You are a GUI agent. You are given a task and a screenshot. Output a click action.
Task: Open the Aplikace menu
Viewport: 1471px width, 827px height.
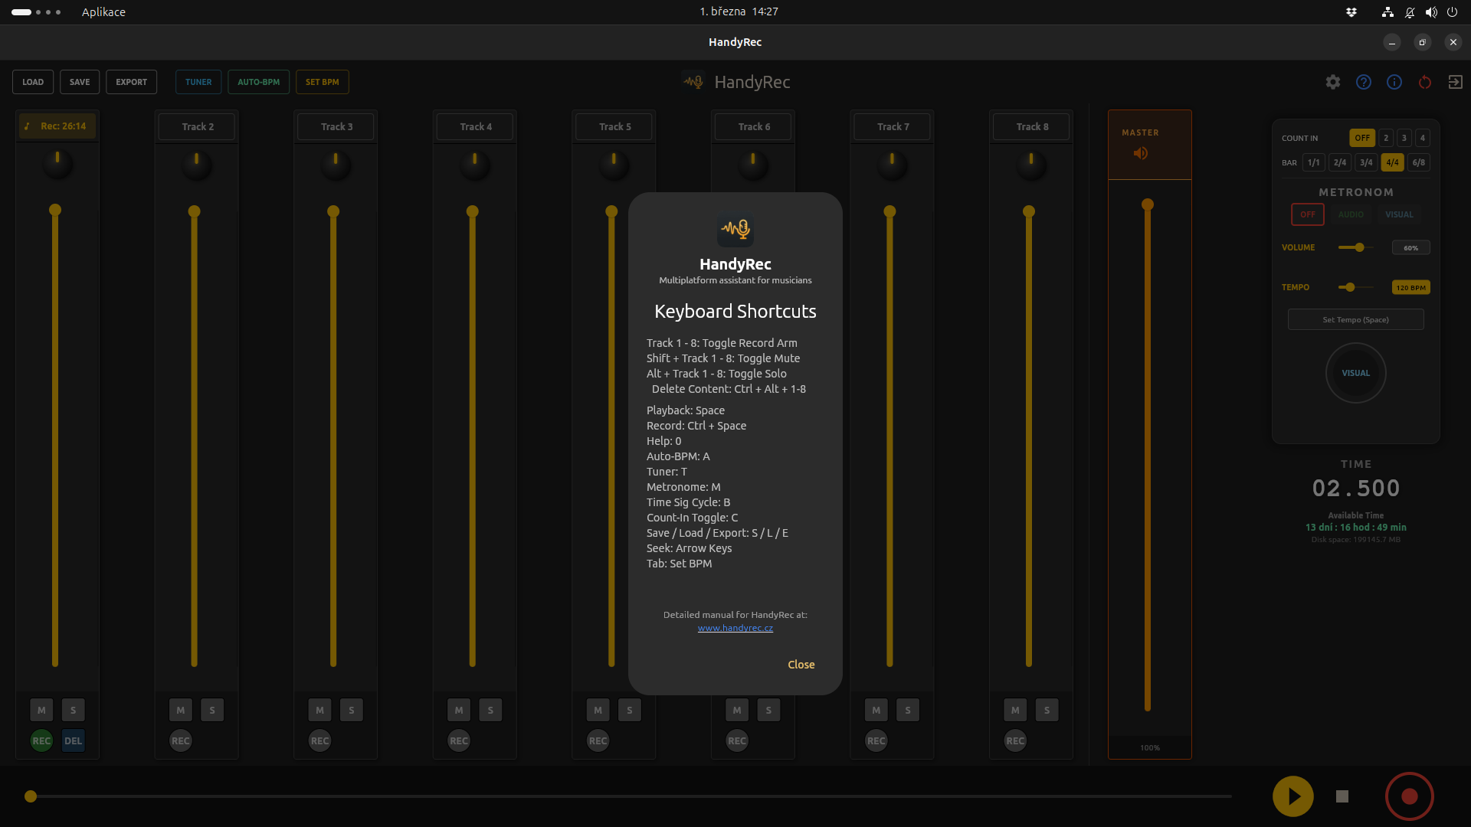pos(103,11)
